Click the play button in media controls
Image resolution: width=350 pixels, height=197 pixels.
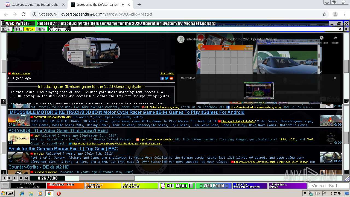(10, 178)
